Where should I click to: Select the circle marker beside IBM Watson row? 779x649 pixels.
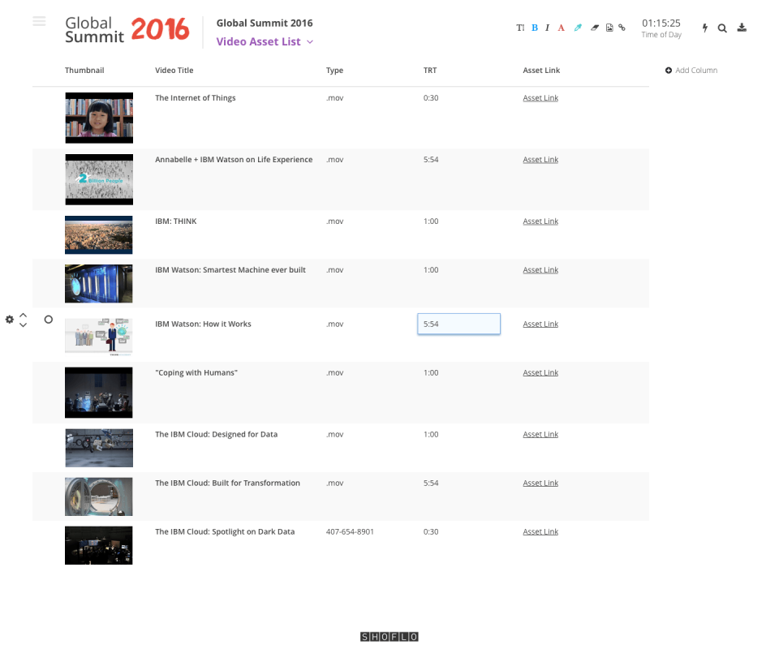pos(48,319)
